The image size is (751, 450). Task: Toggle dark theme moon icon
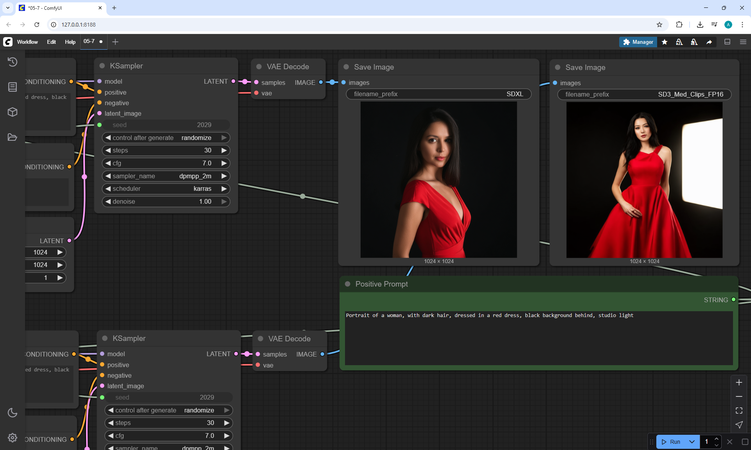[x=13, y=412]
